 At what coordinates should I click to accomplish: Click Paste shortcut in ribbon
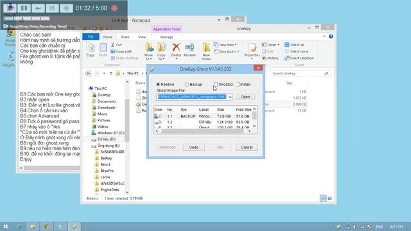tap(125, 58)
